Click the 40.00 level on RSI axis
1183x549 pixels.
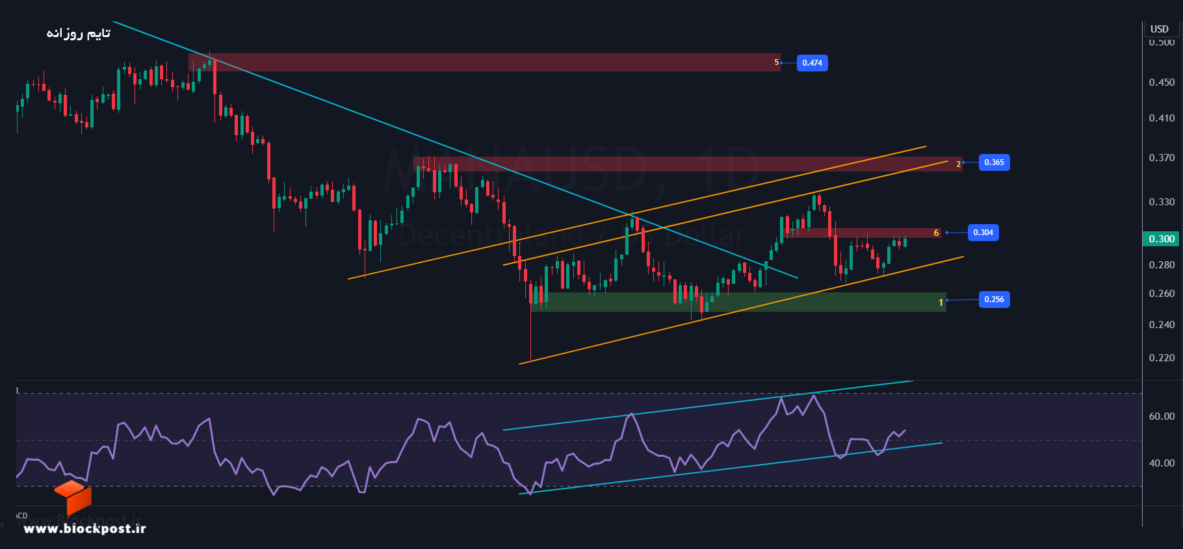[x=1162, y=463]
